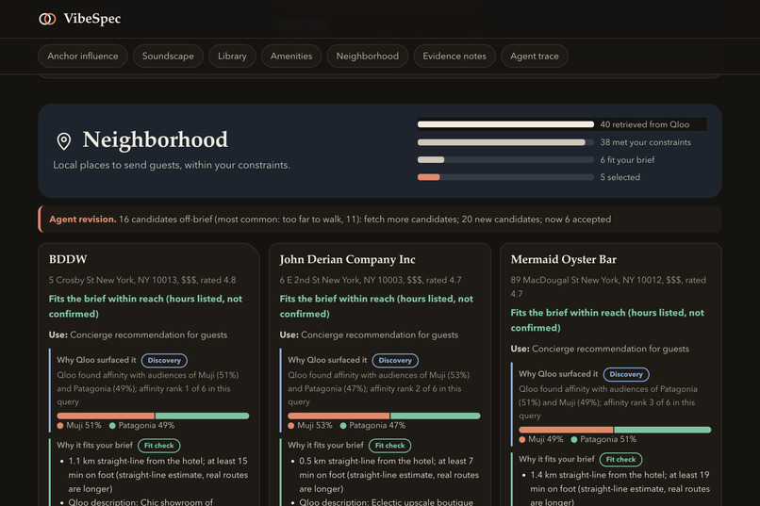This screenshot has height=506, width=760.
Task: Click the "0.5 km straight-line from the hotel" bullet
Action: 388,475
